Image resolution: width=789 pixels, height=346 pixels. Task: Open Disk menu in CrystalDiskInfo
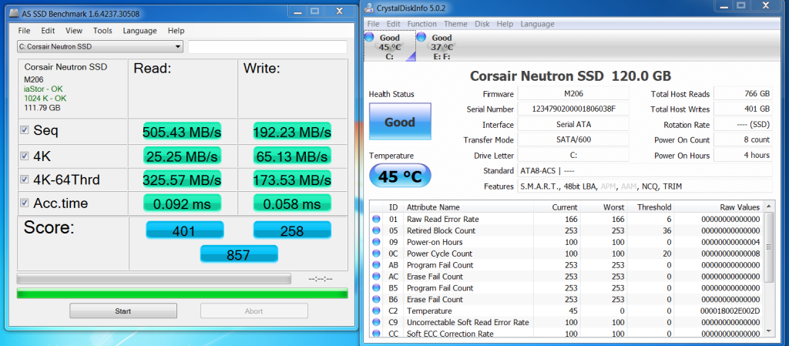click(482, 24)
